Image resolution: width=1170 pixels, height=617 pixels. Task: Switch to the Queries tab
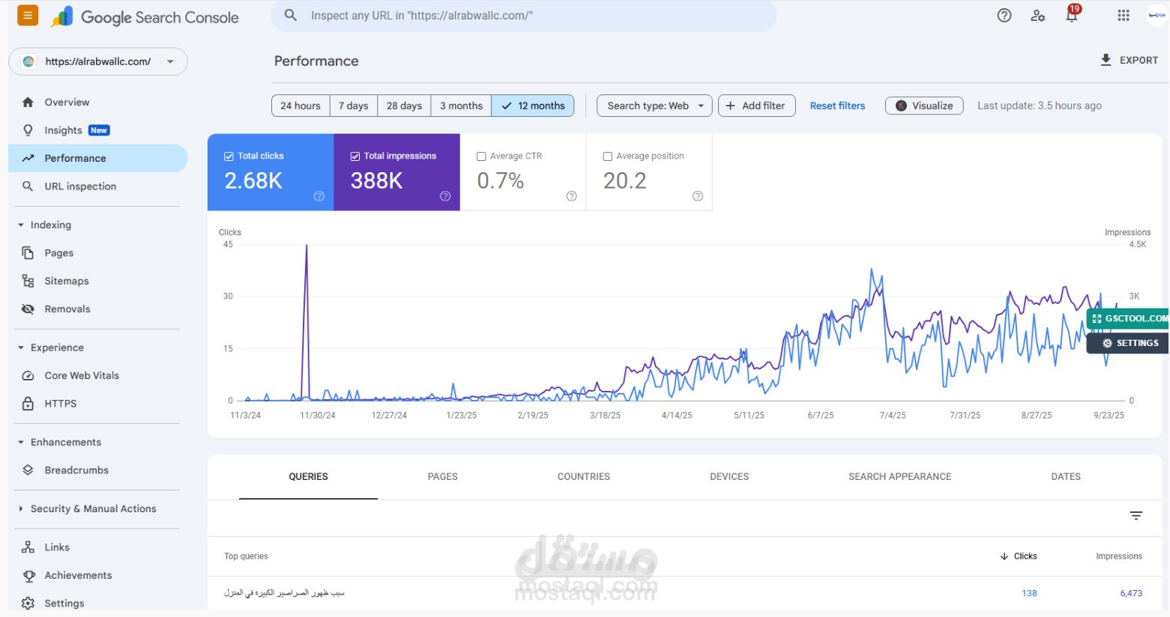click(308, 476)
